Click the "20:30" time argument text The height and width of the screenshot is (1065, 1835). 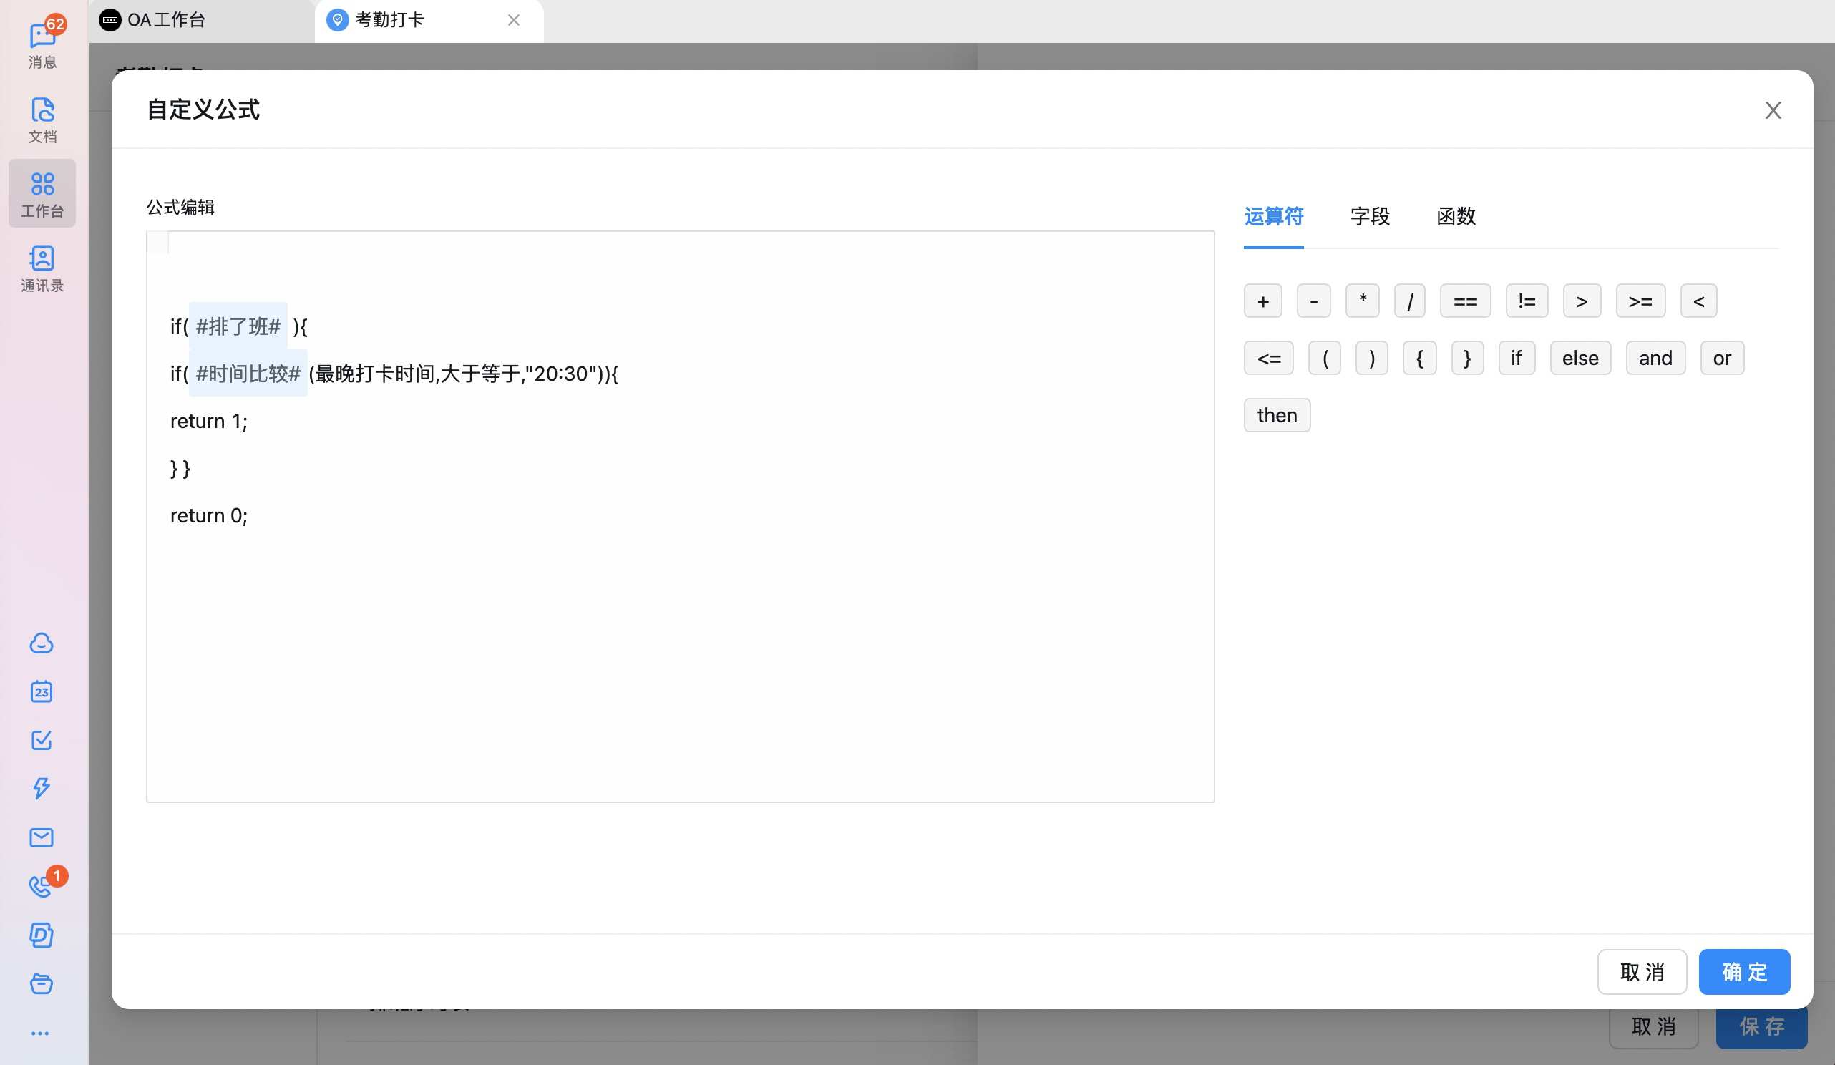pos(560,373)
